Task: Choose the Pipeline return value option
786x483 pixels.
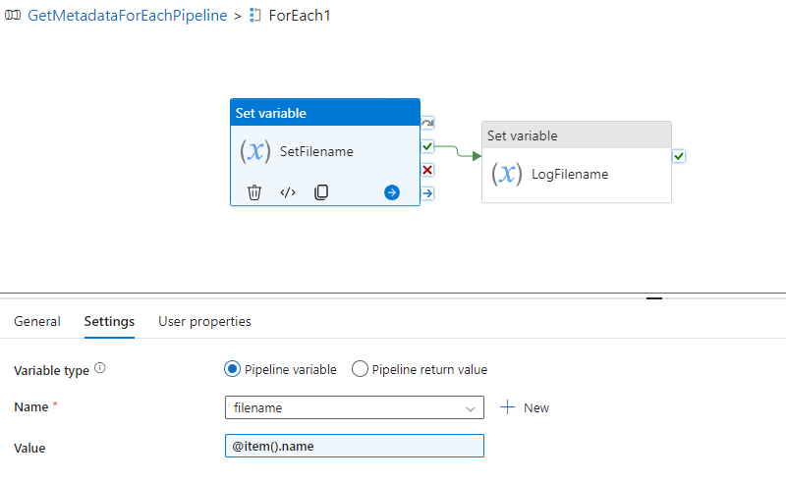Action: click(x=360, y=369)
